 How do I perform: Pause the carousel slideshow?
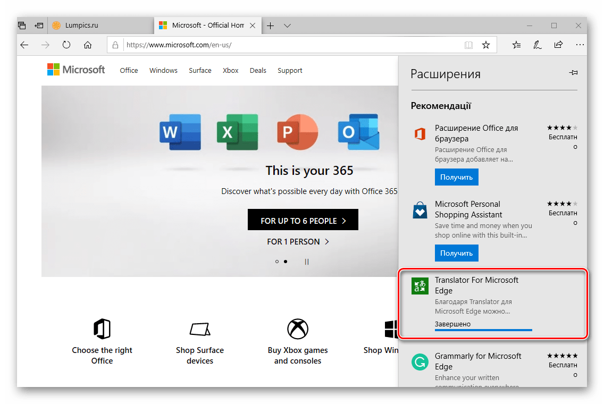pyautogui.click(x=307, y=262)
